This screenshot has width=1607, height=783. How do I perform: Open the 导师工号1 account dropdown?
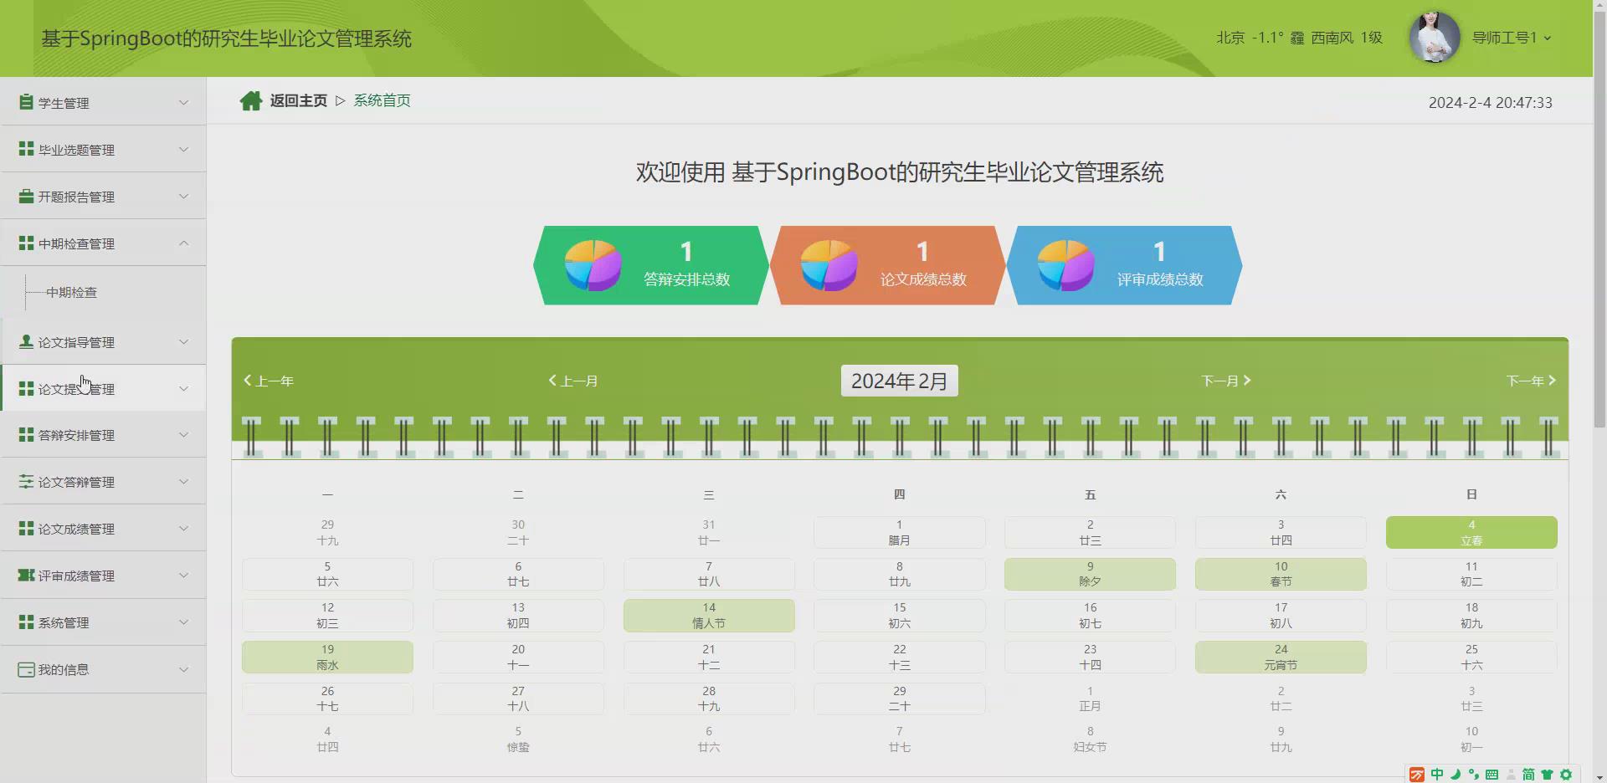coord(1511,38)
